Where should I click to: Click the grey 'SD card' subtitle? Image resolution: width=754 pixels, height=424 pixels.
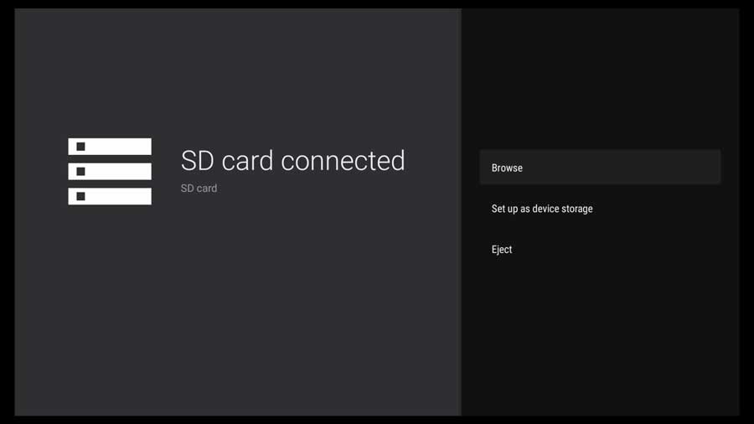tap(199, 188)
